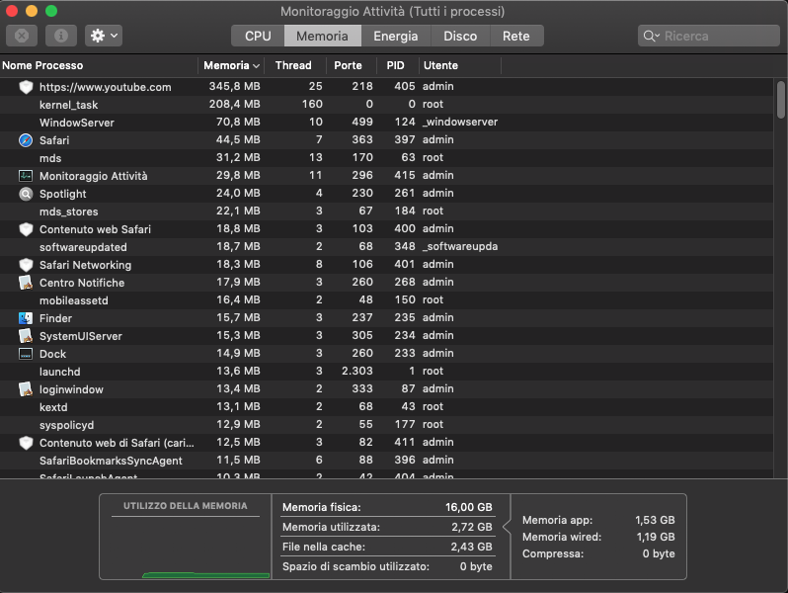Click the _windowserver user cell
This screenshot has height=593, width=788.
point(460,123)
